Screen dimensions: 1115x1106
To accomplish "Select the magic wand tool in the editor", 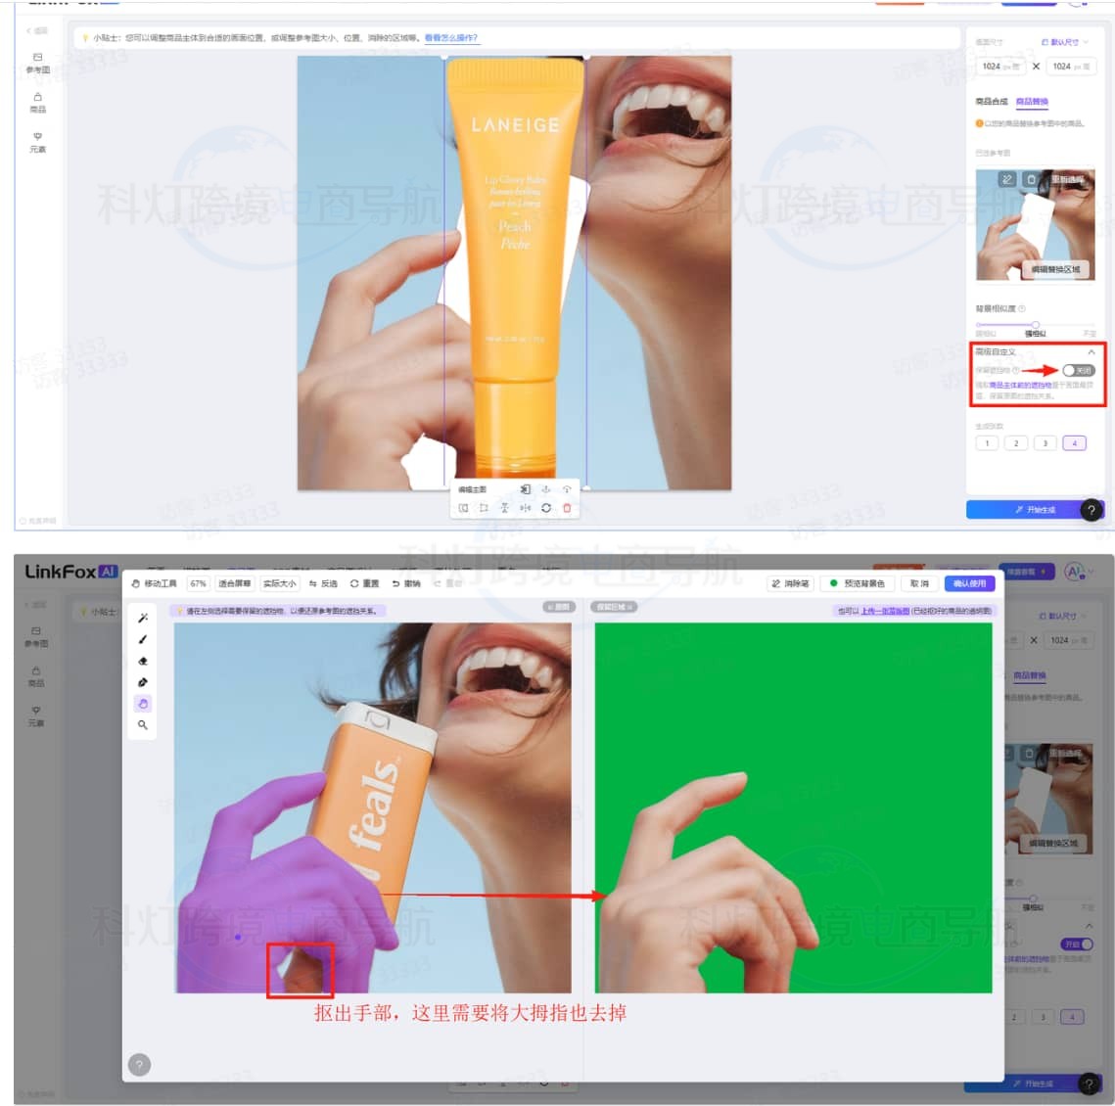I will click(x=143, y=618).
